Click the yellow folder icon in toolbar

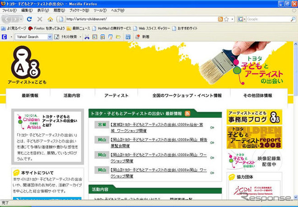[x=118, y=37]
